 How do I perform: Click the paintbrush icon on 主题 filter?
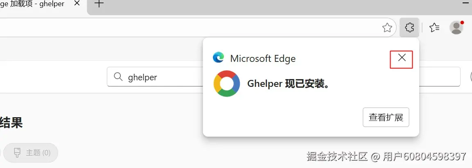(x=17, y=153)
